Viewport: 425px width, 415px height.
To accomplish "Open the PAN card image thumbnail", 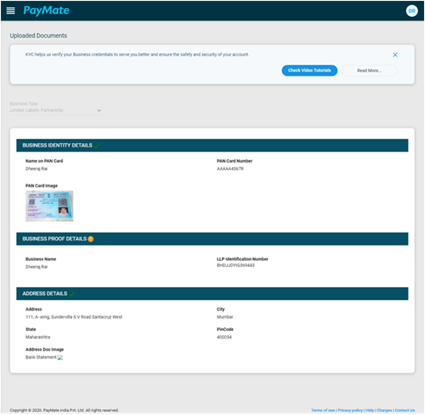I will [x=49, y=206].
